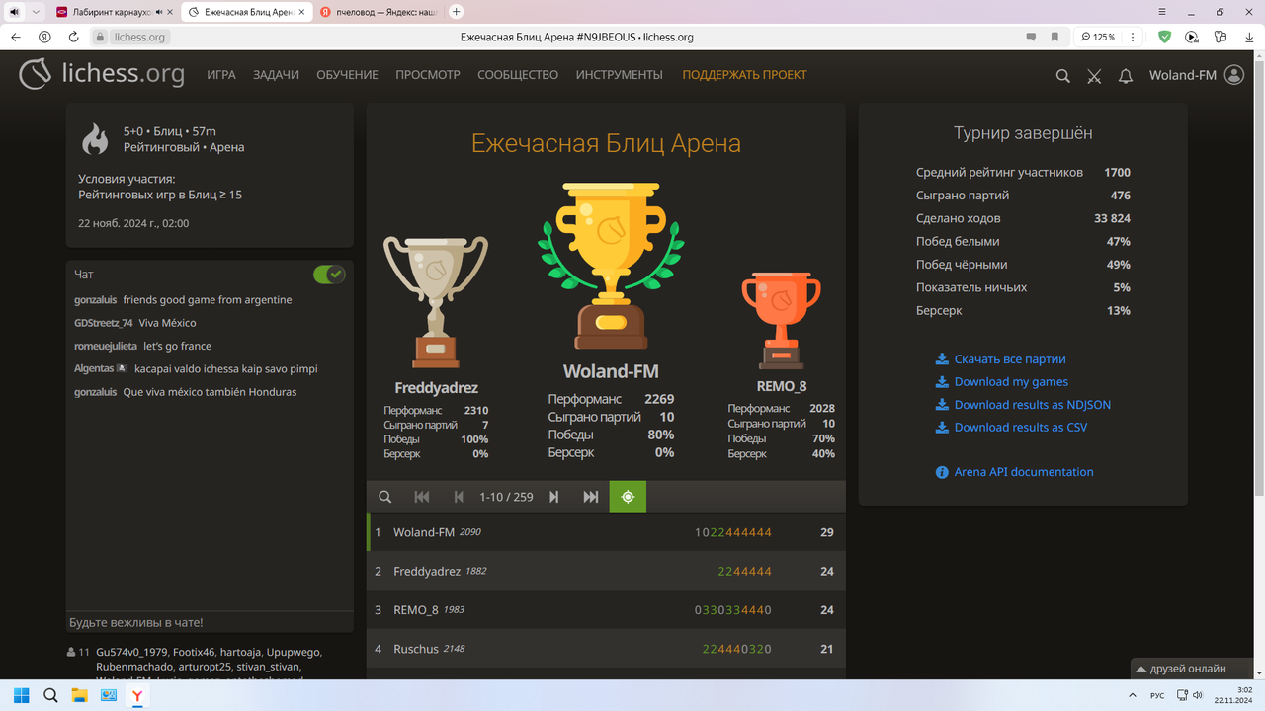Screen dimensions: 1265x711
Task: Select Woland-FM standings row
Action: point(606,532)
